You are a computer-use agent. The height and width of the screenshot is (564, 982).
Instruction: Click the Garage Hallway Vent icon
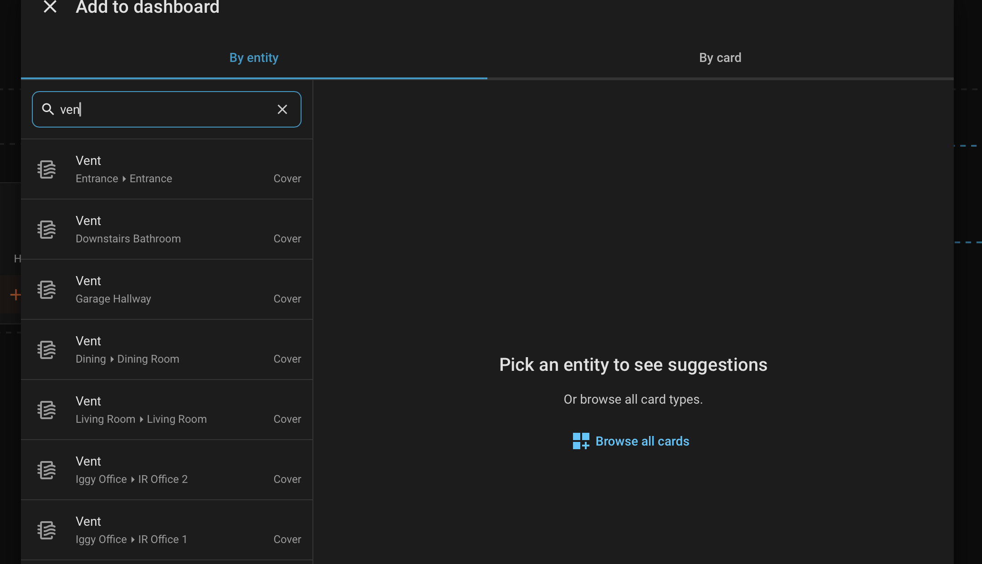(x=46, y=290)
